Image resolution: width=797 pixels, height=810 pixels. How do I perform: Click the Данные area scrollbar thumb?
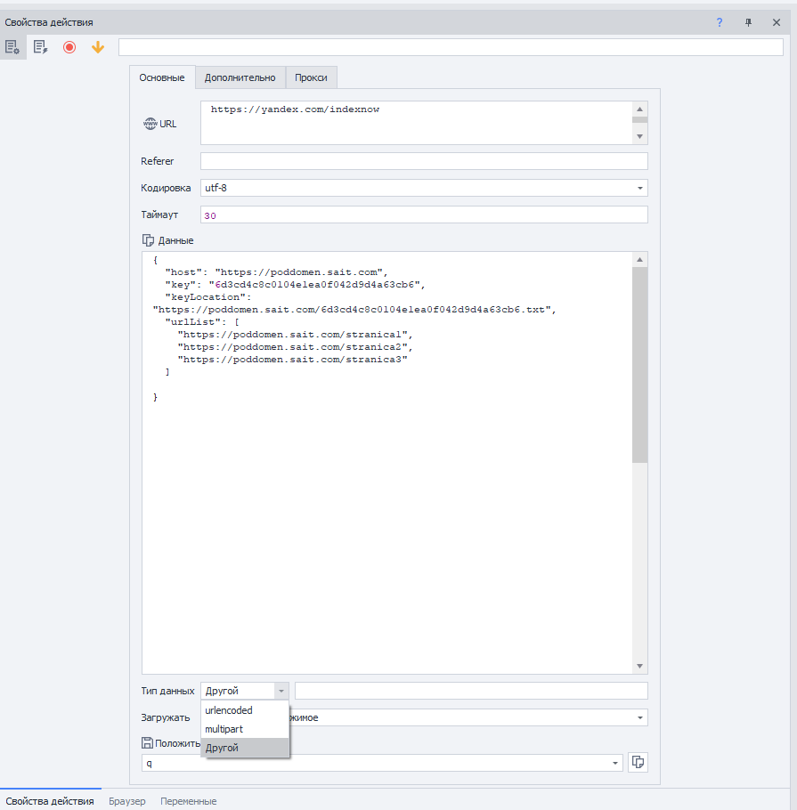tap(640, 365)
